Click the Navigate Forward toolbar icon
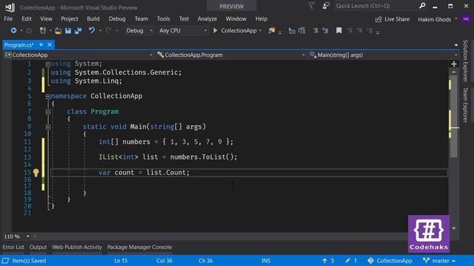Viewport: 474px width, 266px height. (x=29, y=30)
